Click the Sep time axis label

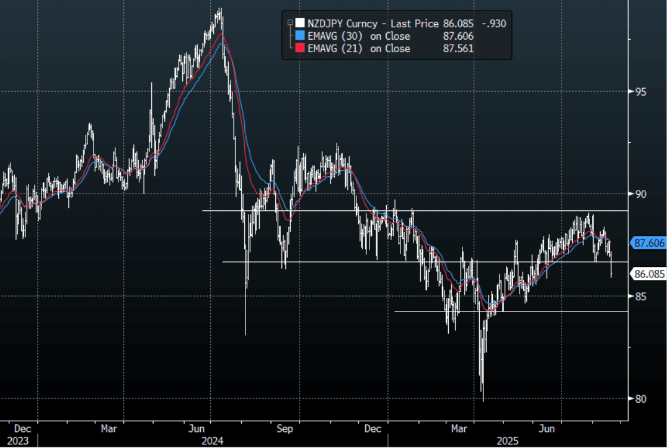285,428
